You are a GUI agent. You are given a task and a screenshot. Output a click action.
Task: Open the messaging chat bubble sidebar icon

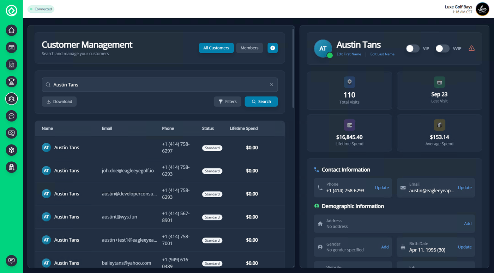[11, 116]
